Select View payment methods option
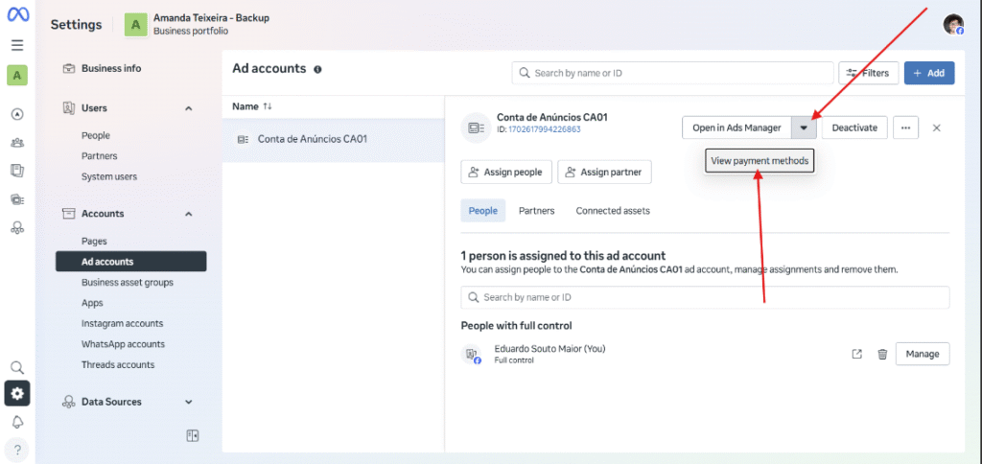 coord(760,161)
